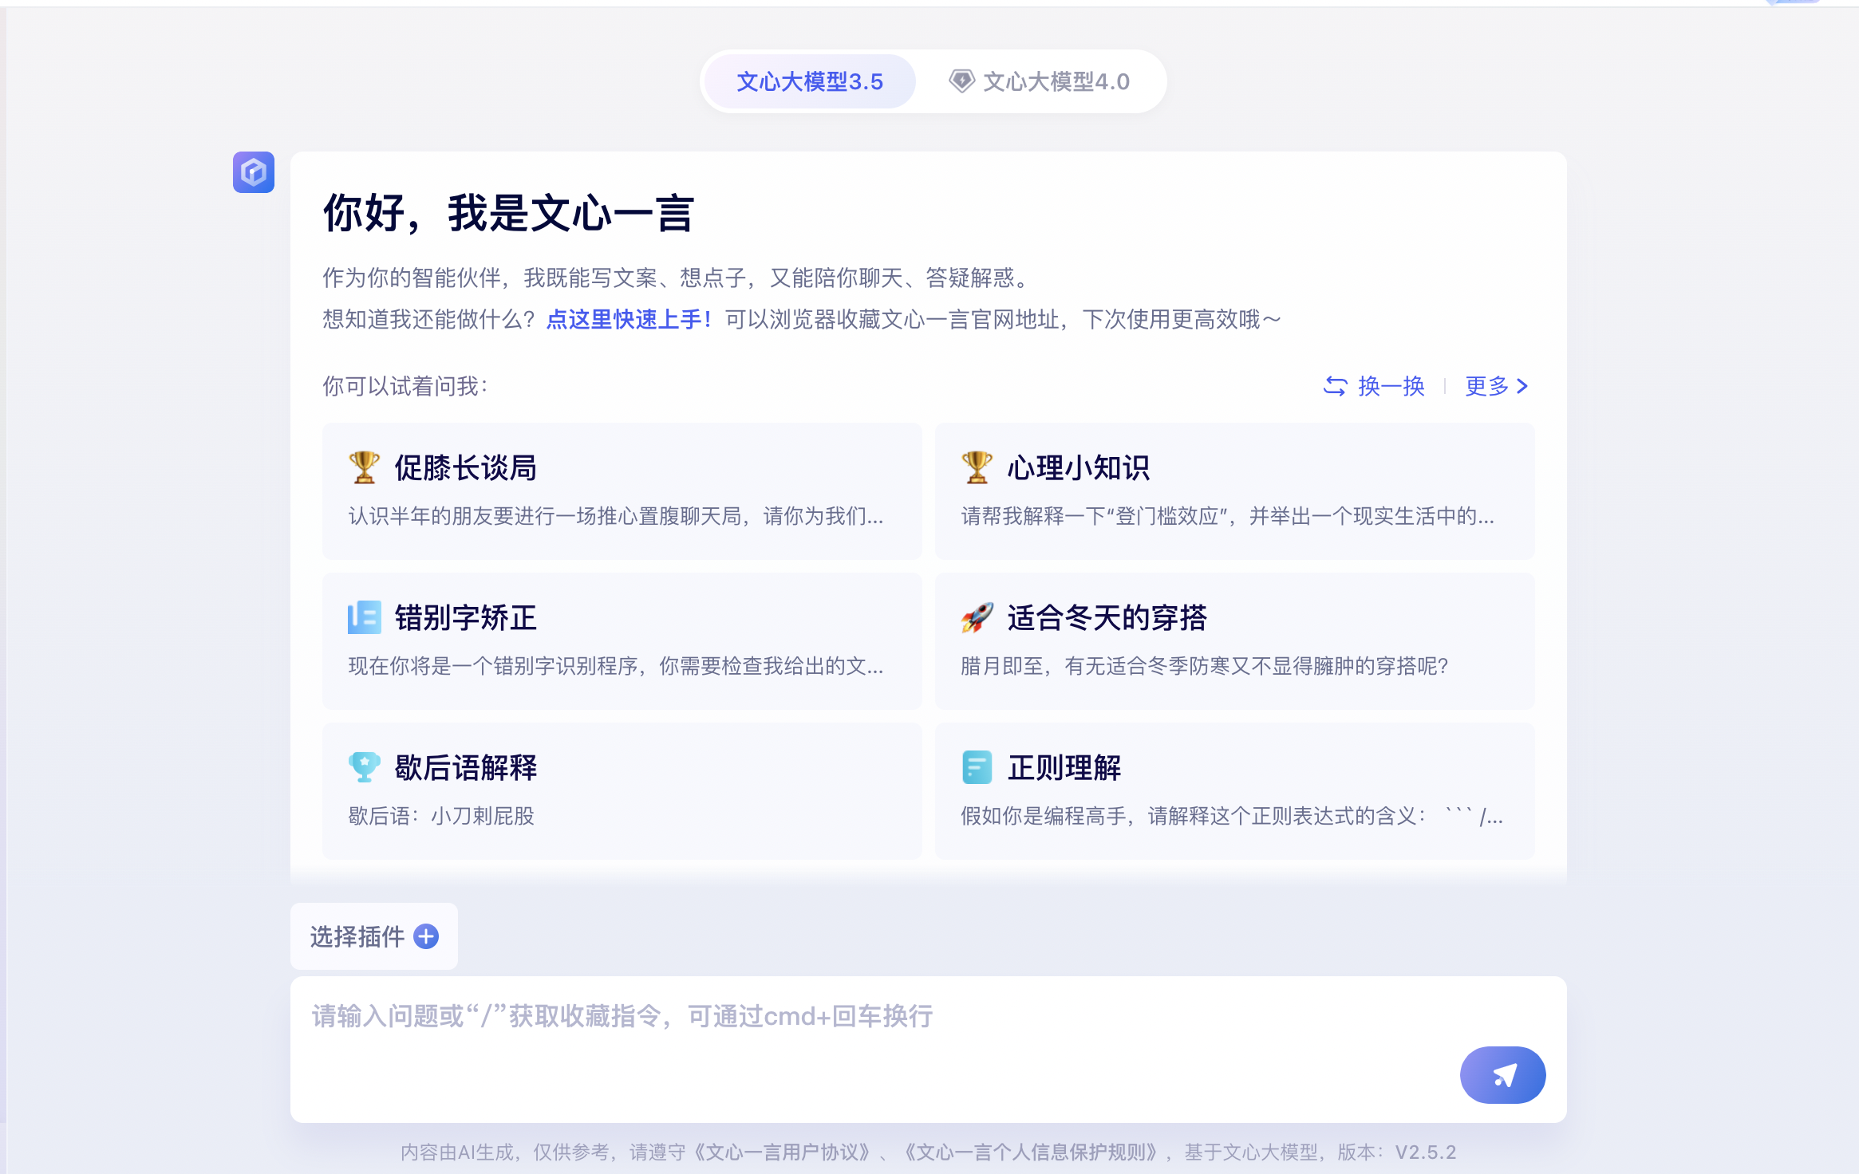The width and height of the screenshot is (1859, 1174).
Task: Click the 错别字识别程序 description text
Action: [x=616, y=666]
